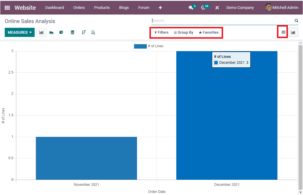
Task: Sort bars in descending order
Action: tap(83, 32)
